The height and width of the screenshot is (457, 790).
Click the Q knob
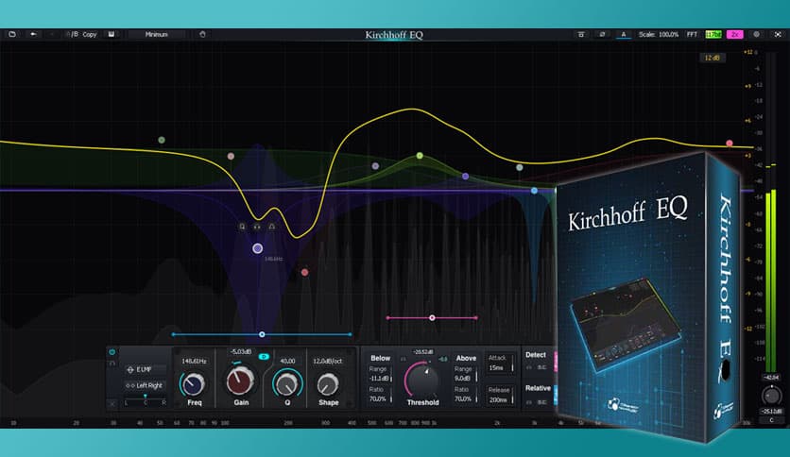point(287,384)
